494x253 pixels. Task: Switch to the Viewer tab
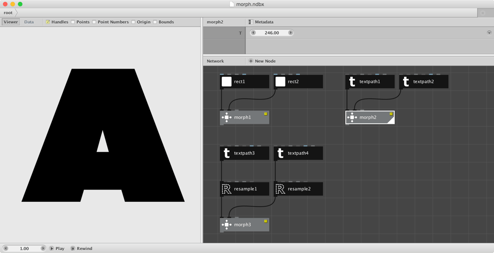click(11, 22)
